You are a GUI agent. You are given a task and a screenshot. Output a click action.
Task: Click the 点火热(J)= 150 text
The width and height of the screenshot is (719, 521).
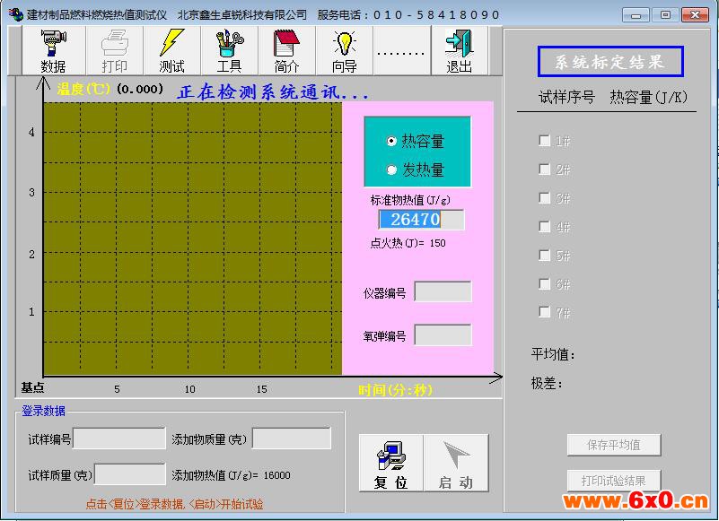click(408, 243)
